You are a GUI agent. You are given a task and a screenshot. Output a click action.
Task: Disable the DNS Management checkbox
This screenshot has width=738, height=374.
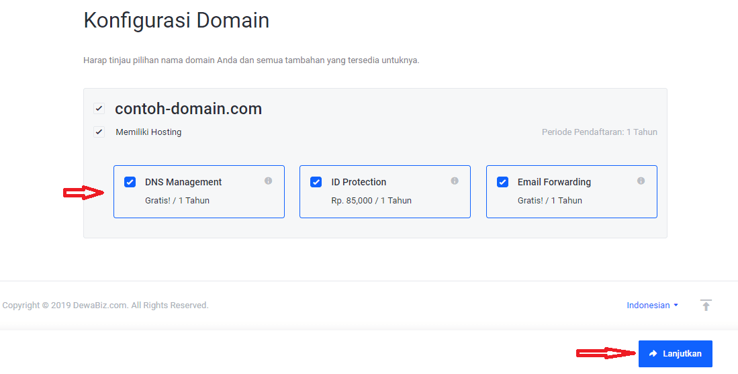(x=130, y=182)
